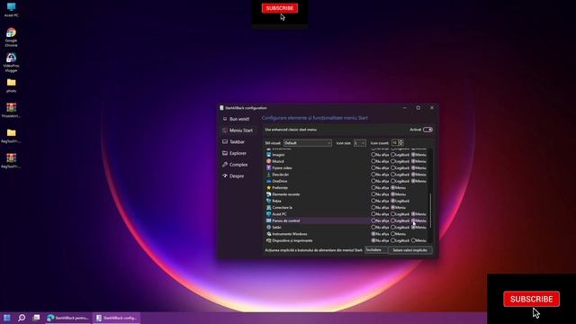Set OneDrive to Nu afișa
The height and width of the screenshot is (324, 576).
tap(373, 181)
